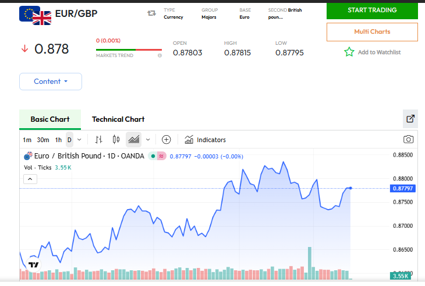Select the candlestick chart style icon
Viewport: 425px width, 286px height.
[116, 140]
